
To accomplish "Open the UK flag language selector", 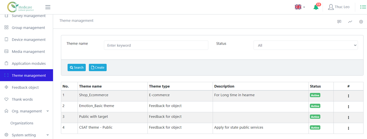I will coord(300,7).
